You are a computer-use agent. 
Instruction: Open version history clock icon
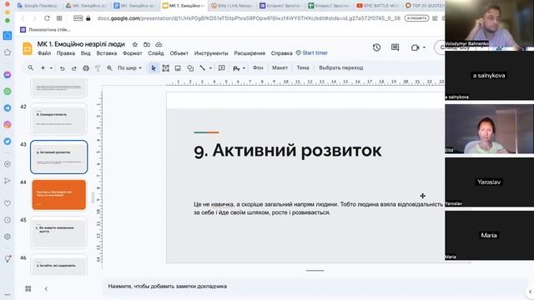pos(376,47)
